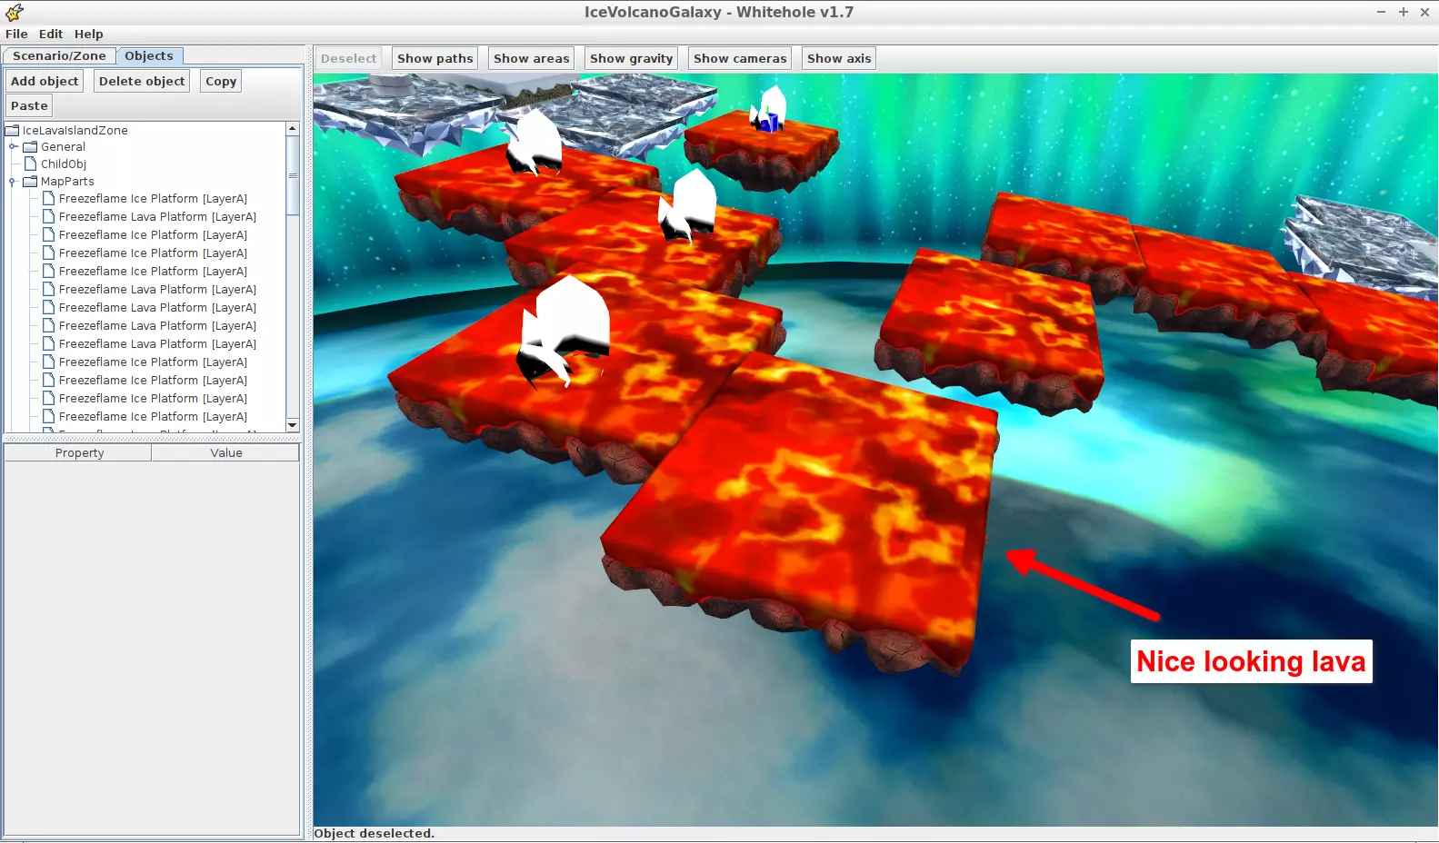Click the Delete object button
The image size is (1439, 843).
click(142, 81)
